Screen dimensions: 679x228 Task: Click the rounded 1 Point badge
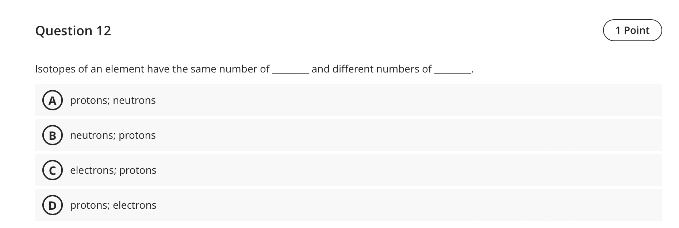click(x=633, y=30)
